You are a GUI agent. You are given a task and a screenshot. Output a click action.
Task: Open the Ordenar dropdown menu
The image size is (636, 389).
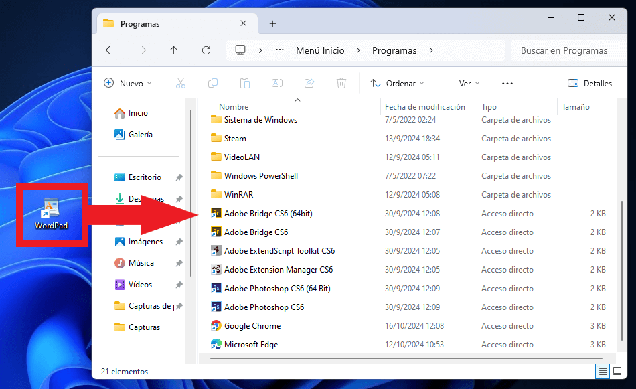[x=397, y=83]
